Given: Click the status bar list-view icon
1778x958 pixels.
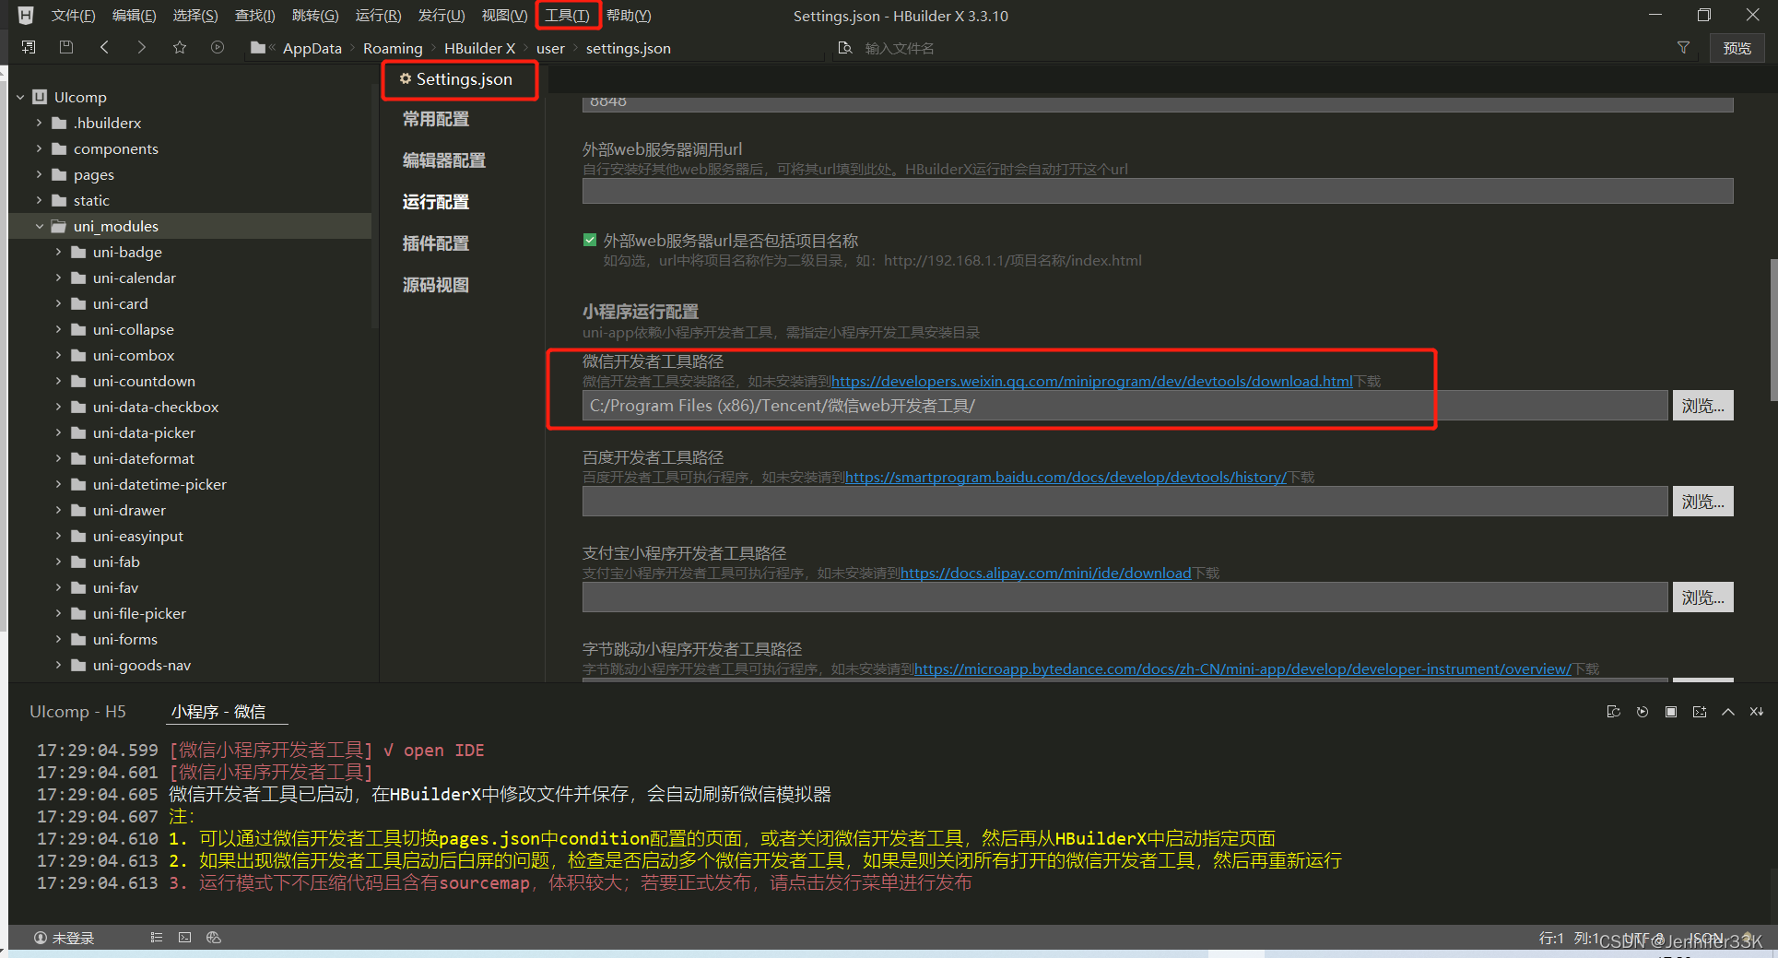Looking at the screenshot, I should coord(157,938).
